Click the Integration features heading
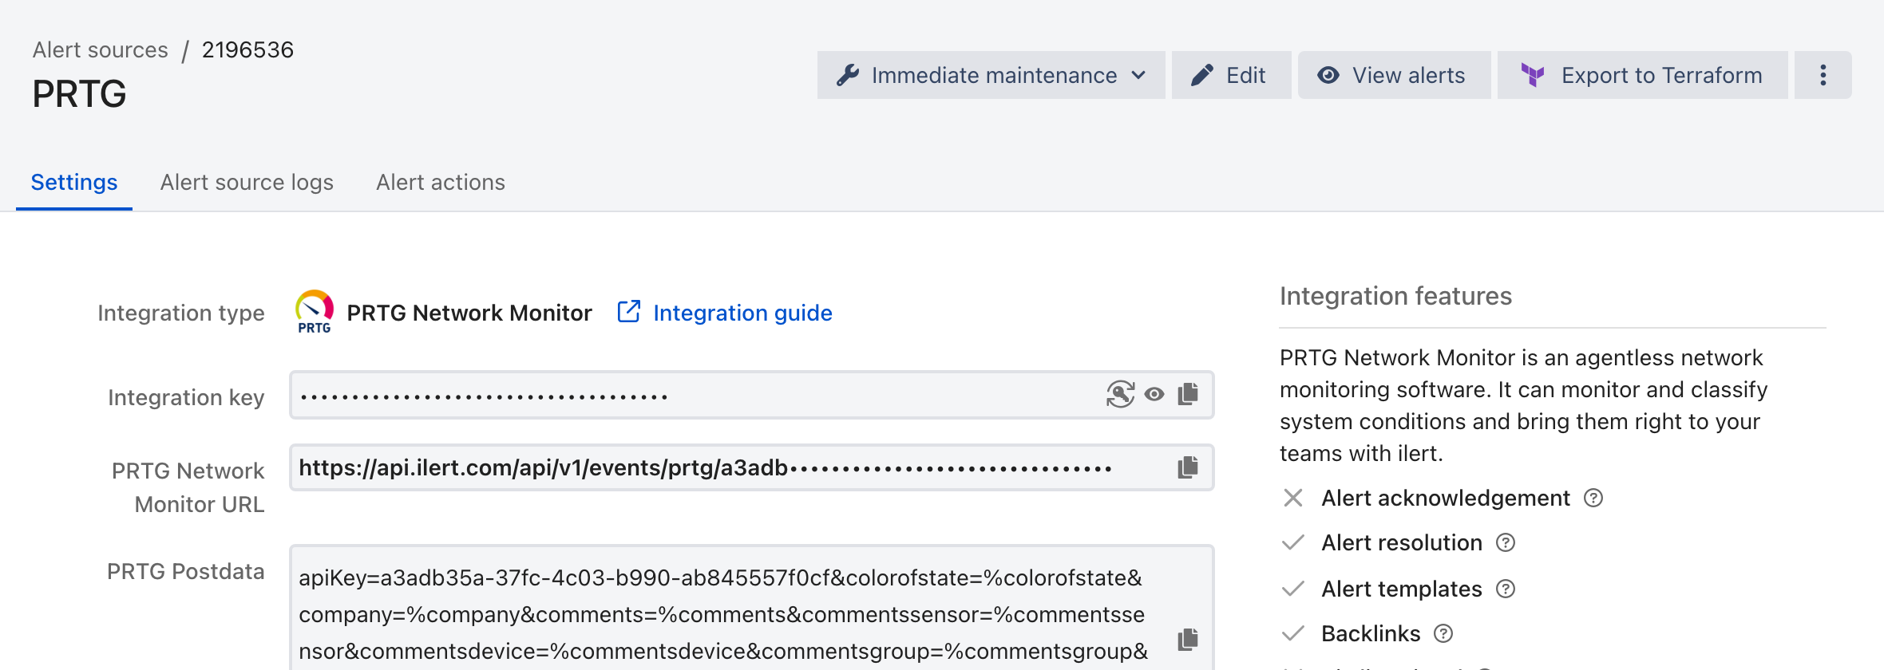Image resolution: width=1884 pixels, height=670 pixels. pos(1395,296)
